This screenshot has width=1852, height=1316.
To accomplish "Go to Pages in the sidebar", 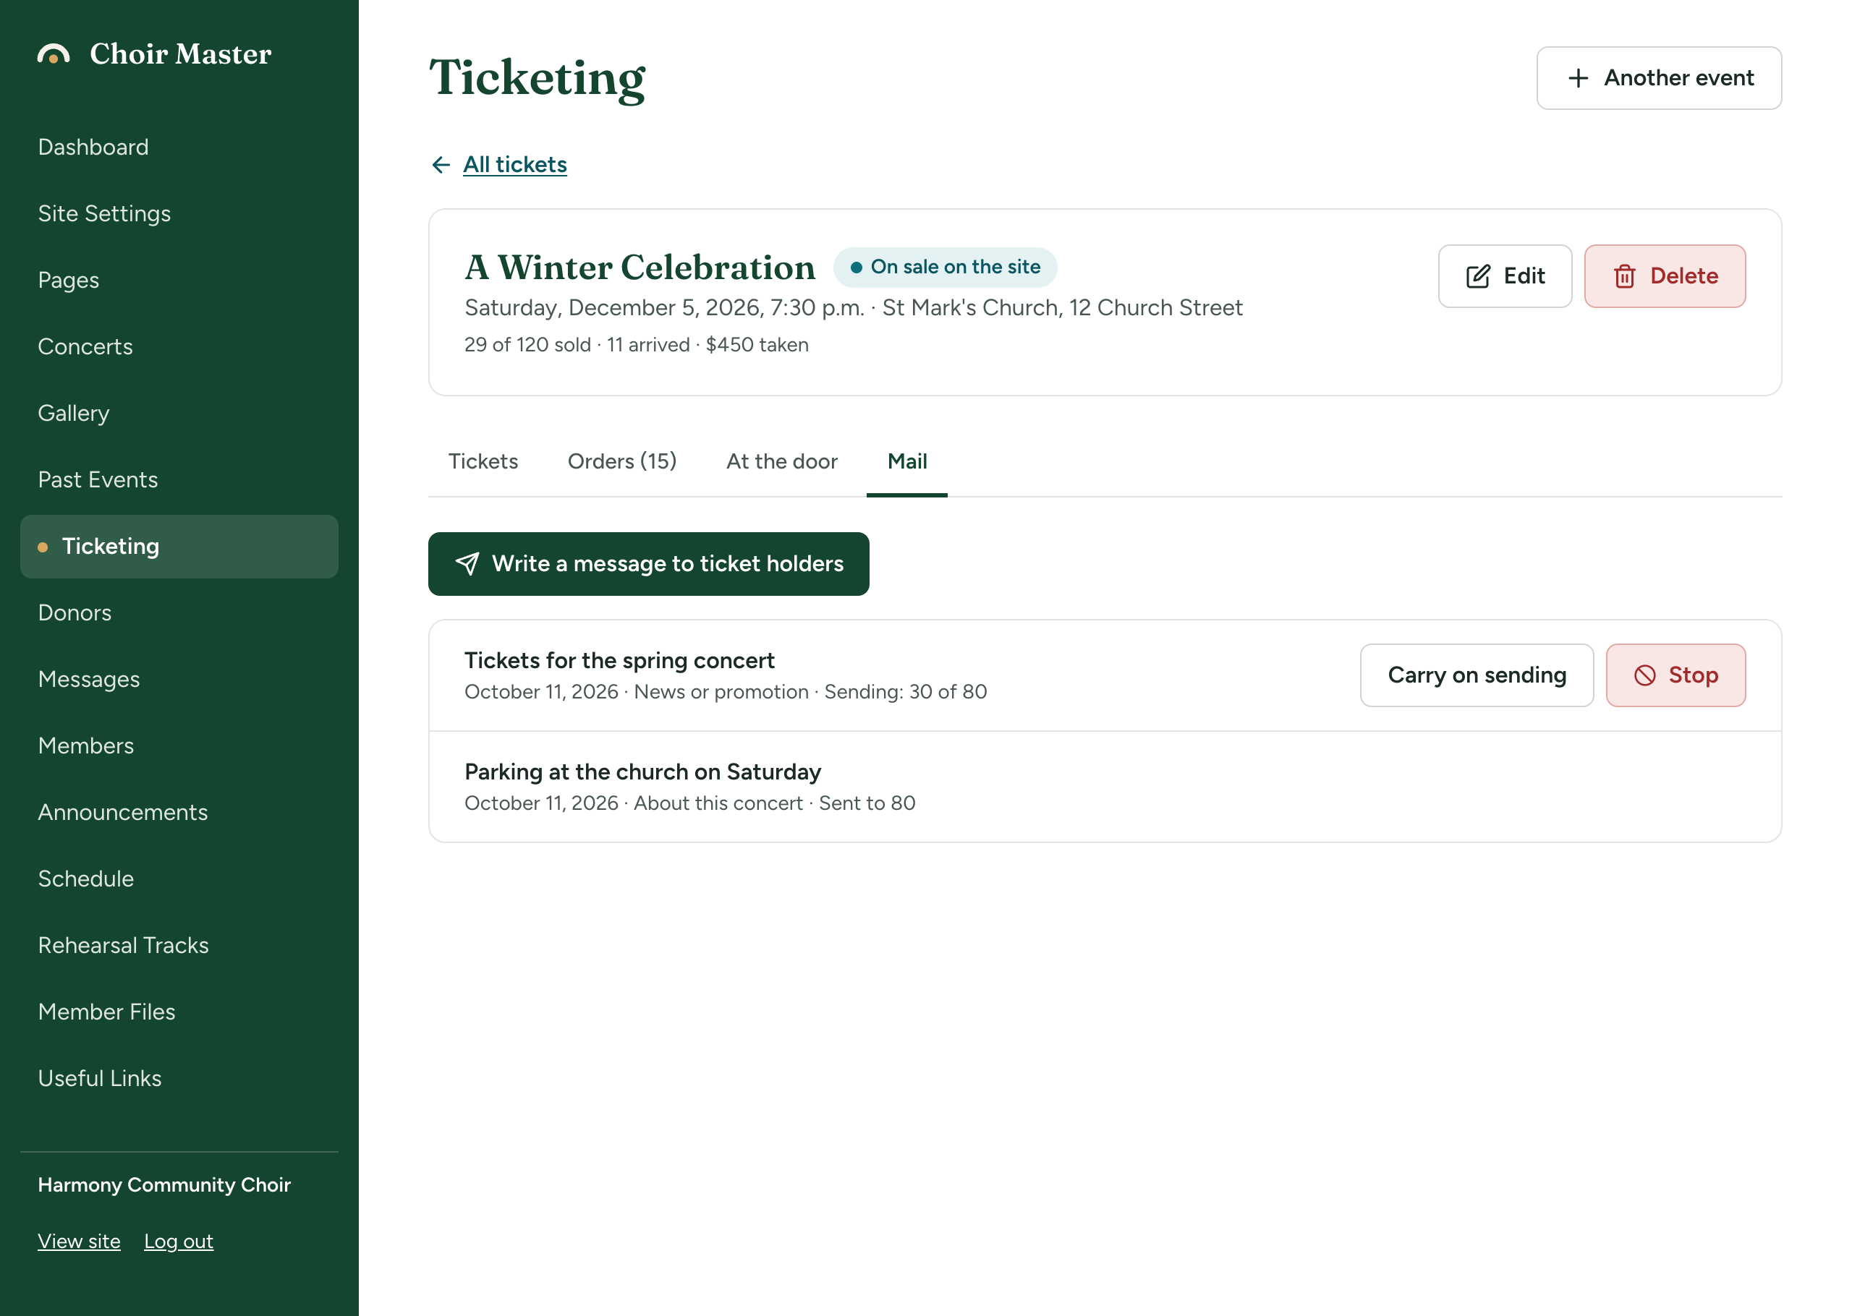I will (179, 281).
